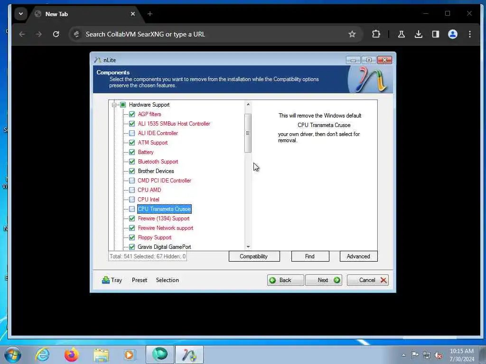Viewport: 486px width, 364px height.
Task: Collapse the Hardware Support tree node
Action: 114,105
